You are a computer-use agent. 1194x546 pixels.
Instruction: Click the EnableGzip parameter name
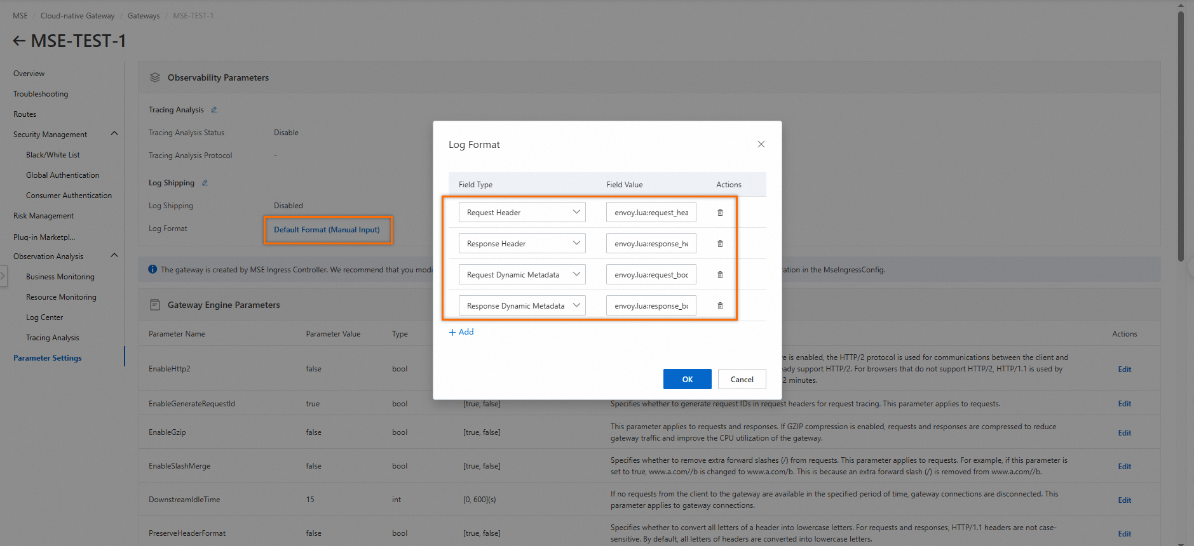point(167,432)
